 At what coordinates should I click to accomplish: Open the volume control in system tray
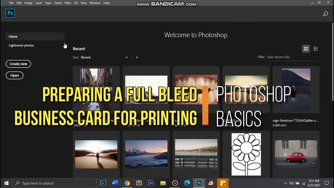(x=291, y=183)
